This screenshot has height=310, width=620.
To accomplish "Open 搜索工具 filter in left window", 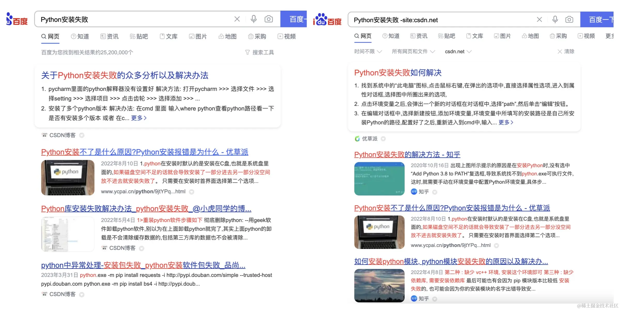I will click(259, 52).
